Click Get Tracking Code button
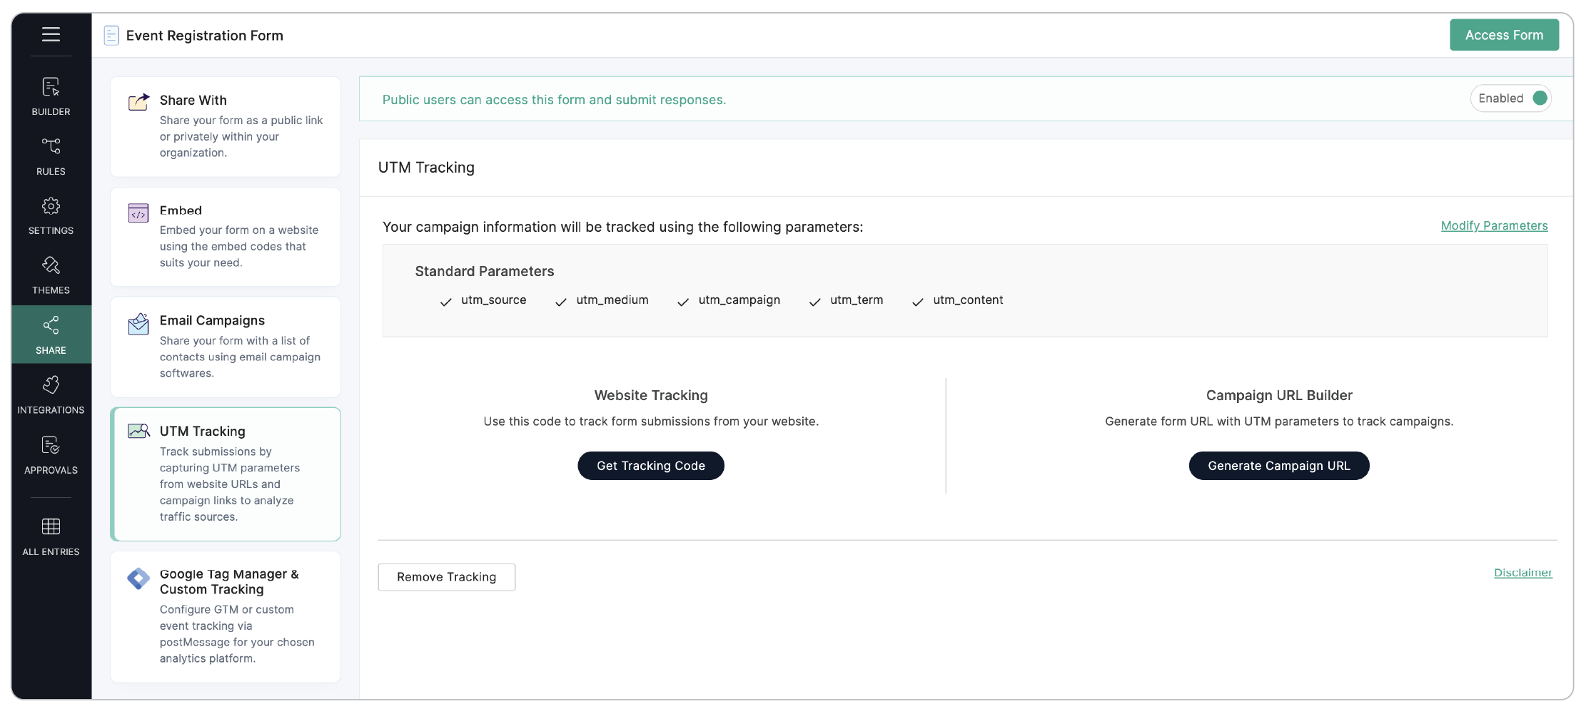 tap(651, 466)
